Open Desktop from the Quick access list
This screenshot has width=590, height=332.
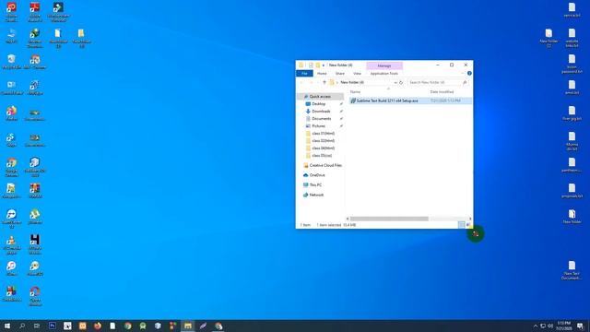pos(318,104)
